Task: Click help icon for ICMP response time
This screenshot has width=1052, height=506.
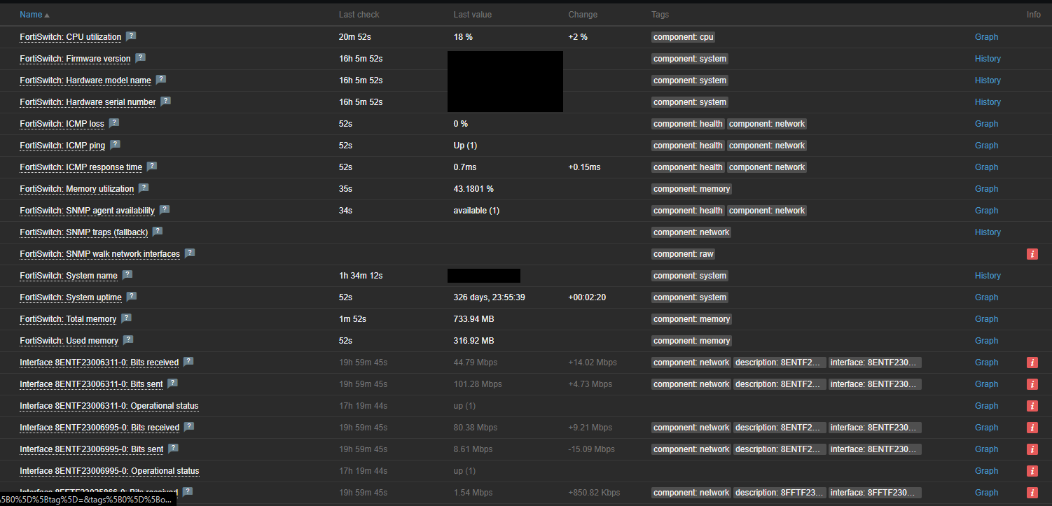Action: 151,167
